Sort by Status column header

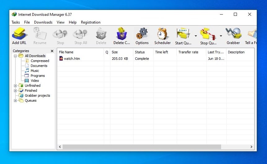tap(144, 52)
